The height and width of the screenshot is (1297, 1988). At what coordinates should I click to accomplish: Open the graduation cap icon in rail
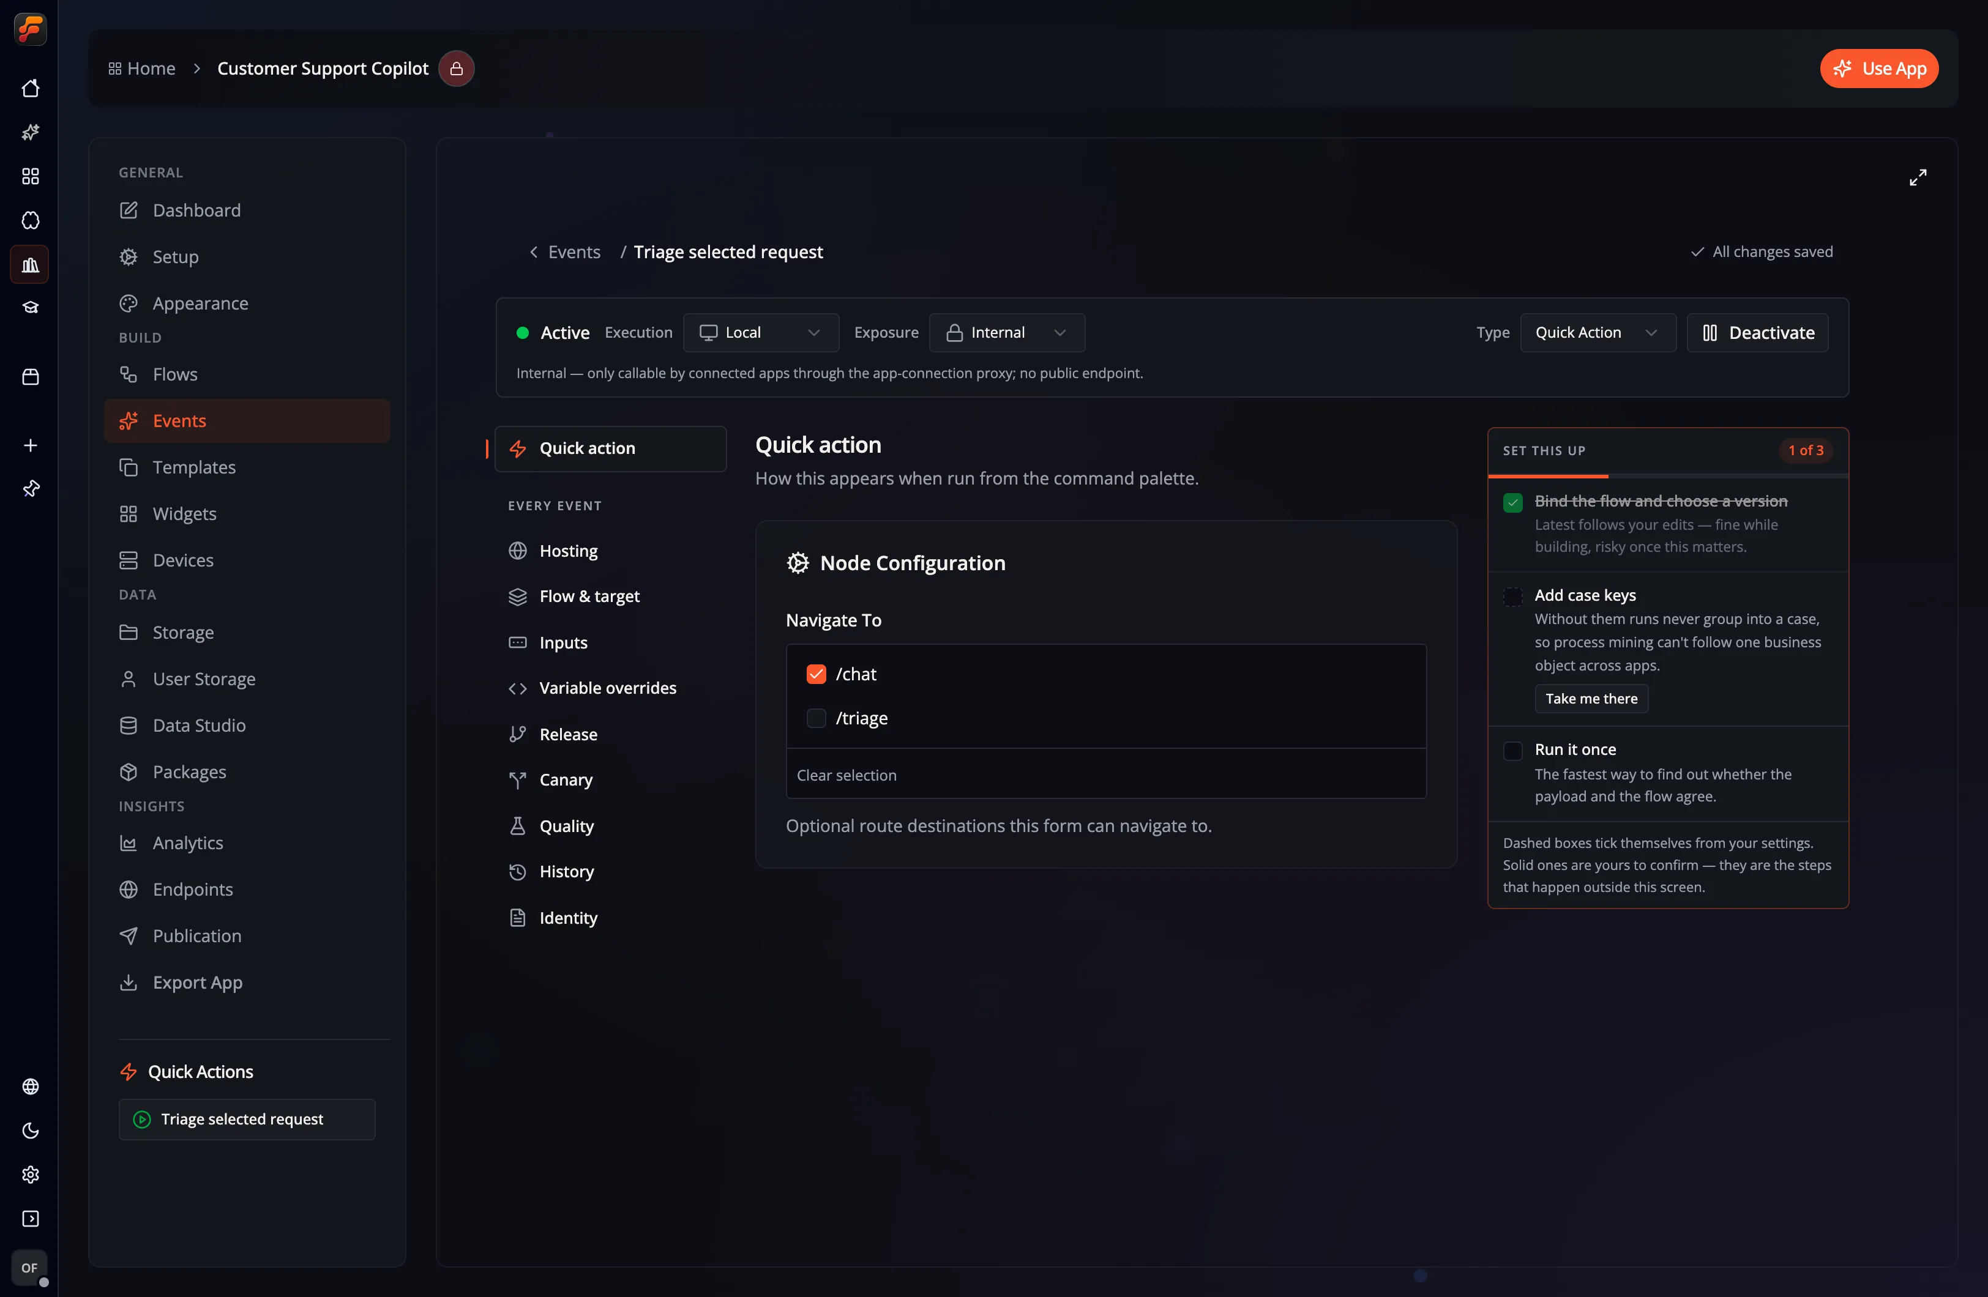pos(30,307)
